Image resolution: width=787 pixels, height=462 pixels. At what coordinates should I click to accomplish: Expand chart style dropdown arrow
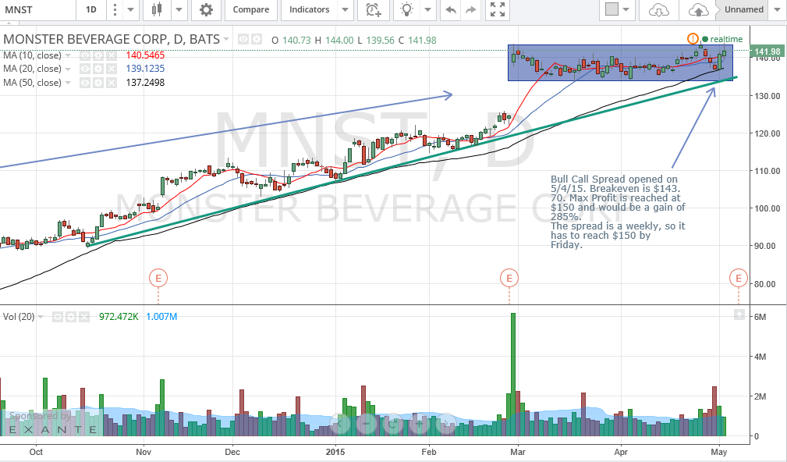pos(179,9)
